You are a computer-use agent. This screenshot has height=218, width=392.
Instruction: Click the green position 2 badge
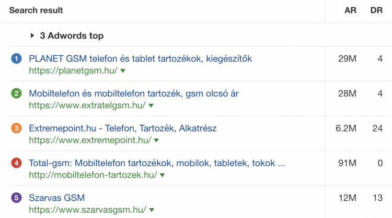[x=16, y=94]
